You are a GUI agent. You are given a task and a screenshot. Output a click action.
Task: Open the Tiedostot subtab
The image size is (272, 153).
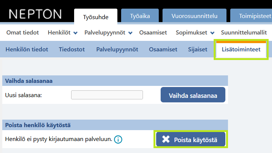[x=72, y=49]
